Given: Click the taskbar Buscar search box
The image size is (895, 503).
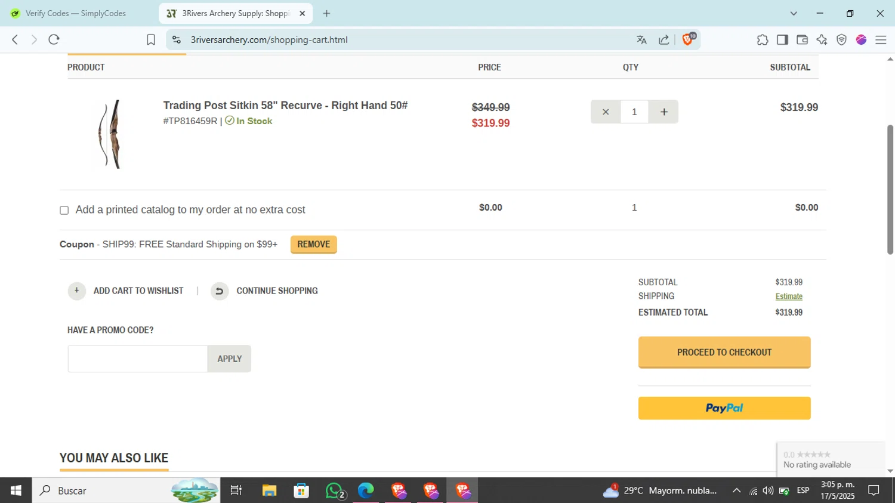Looking at the screenshot, I should 125,490.
